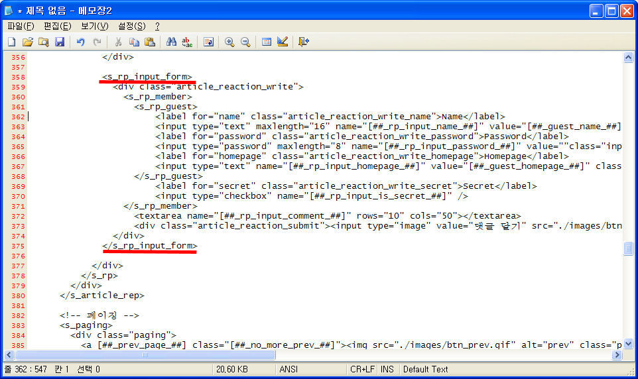Click the textarea line on row 372
The width and height of the screenshot is (638, 379).
(328, 215)
